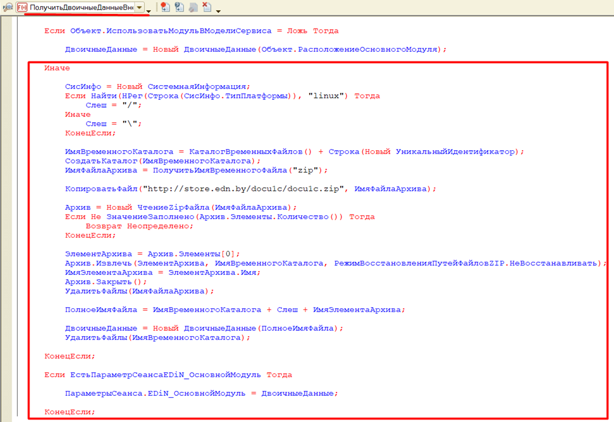
Task: Jump to next bookmark using toolbar icon
Action: coord(180,7)
